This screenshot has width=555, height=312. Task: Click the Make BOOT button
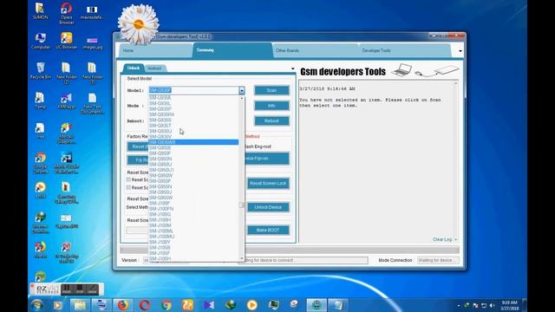268,231
